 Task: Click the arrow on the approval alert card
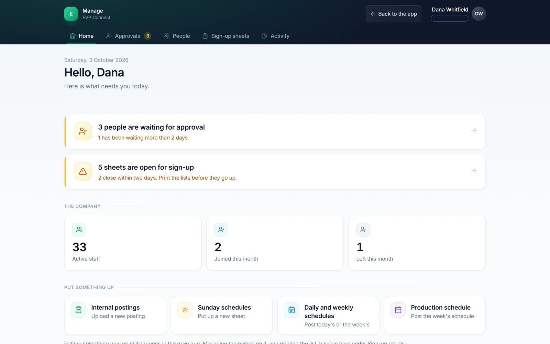tap(474, 130)
